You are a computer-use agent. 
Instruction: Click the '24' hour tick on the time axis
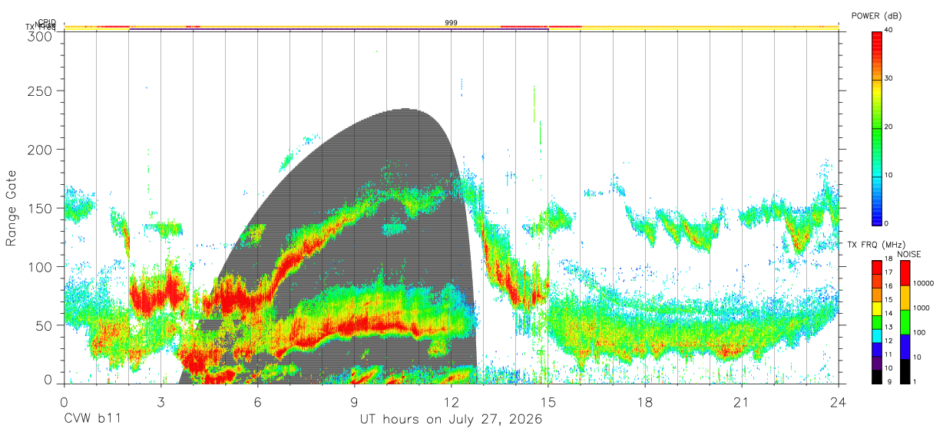point(839,402)
